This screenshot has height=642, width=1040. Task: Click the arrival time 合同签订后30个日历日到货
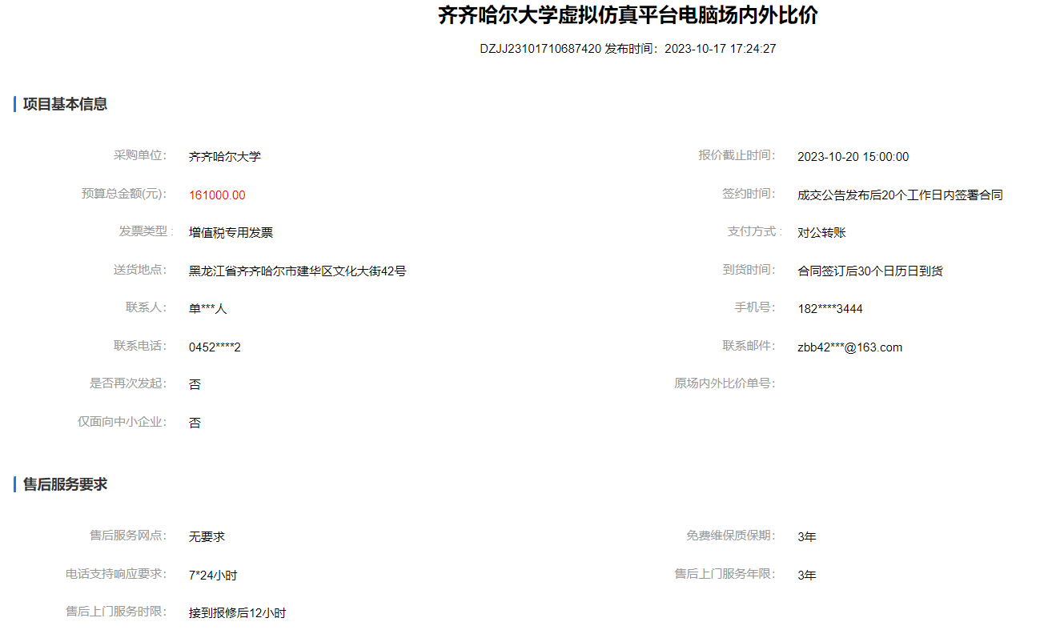point(869,271)
